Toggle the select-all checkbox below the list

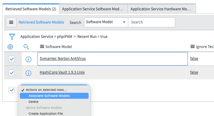point(12,90)
